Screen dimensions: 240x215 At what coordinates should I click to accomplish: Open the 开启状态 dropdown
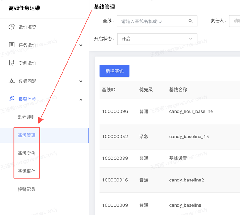coord(157,39)
